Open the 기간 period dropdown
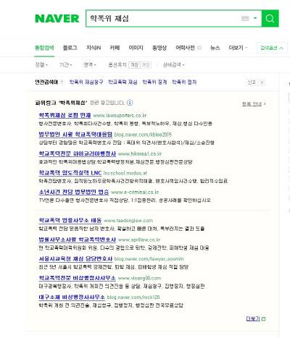 point(66,64)
